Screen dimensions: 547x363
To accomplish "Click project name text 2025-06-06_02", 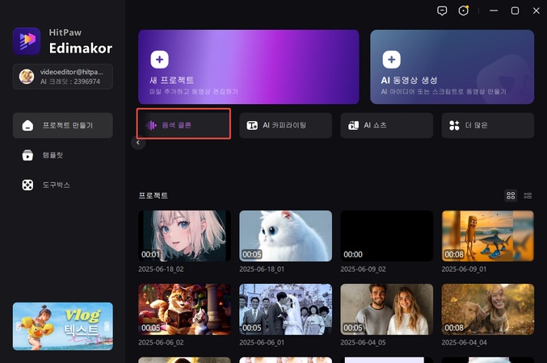I will click(161, 343).
